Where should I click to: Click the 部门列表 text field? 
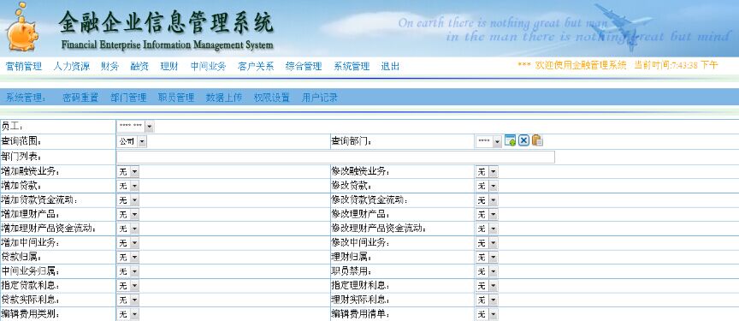tap(335, 157)
